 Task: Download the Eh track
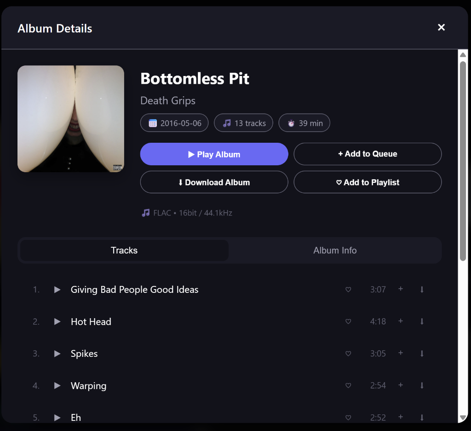(x=422, y=418)
